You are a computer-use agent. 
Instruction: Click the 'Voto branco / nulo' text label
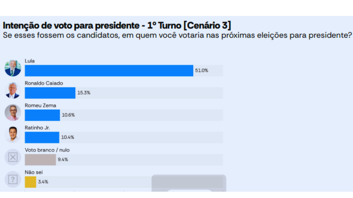[47, 150]
